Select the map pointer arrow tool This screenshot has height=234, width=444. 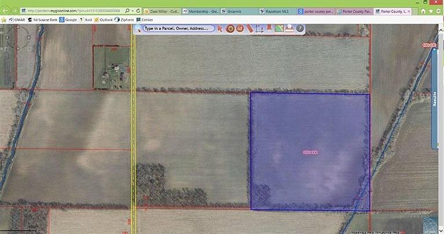(220, 28)
